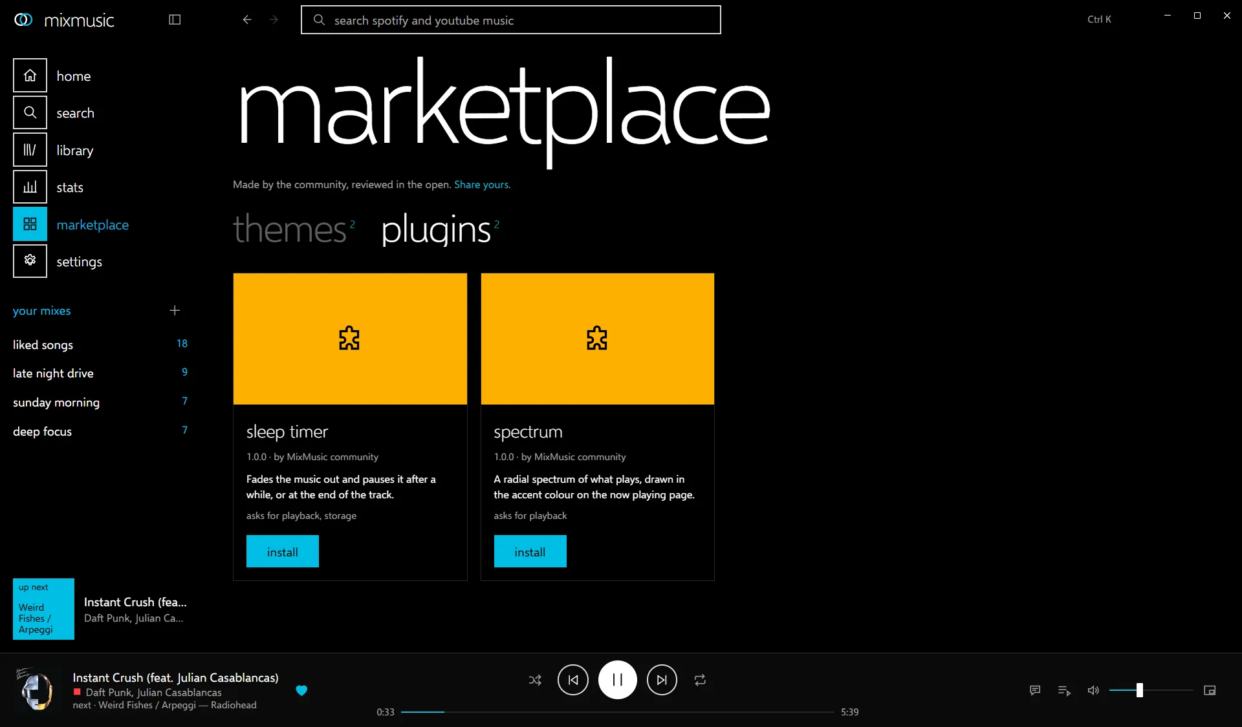Adjust the volume slider
Screen dimensions: 1242x727
[x=1151, y=690]
